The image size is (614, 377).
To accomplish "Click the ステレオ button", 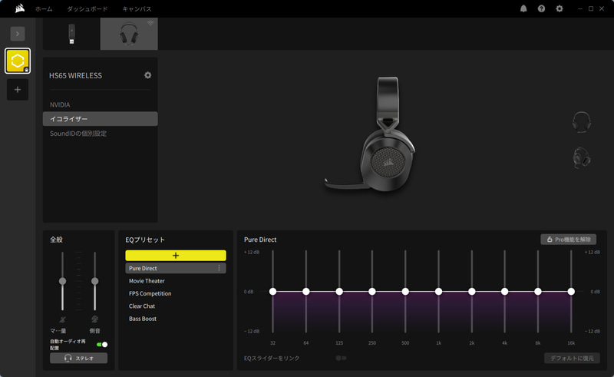I will [79, 359].
